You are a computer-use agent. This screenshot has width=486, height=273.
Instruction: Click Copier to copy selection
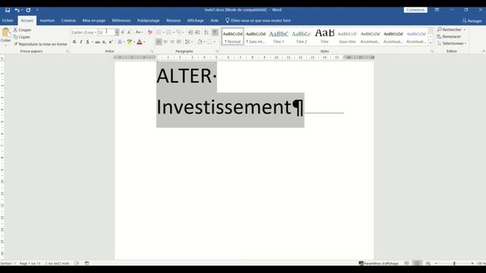[x=22, y=37]
